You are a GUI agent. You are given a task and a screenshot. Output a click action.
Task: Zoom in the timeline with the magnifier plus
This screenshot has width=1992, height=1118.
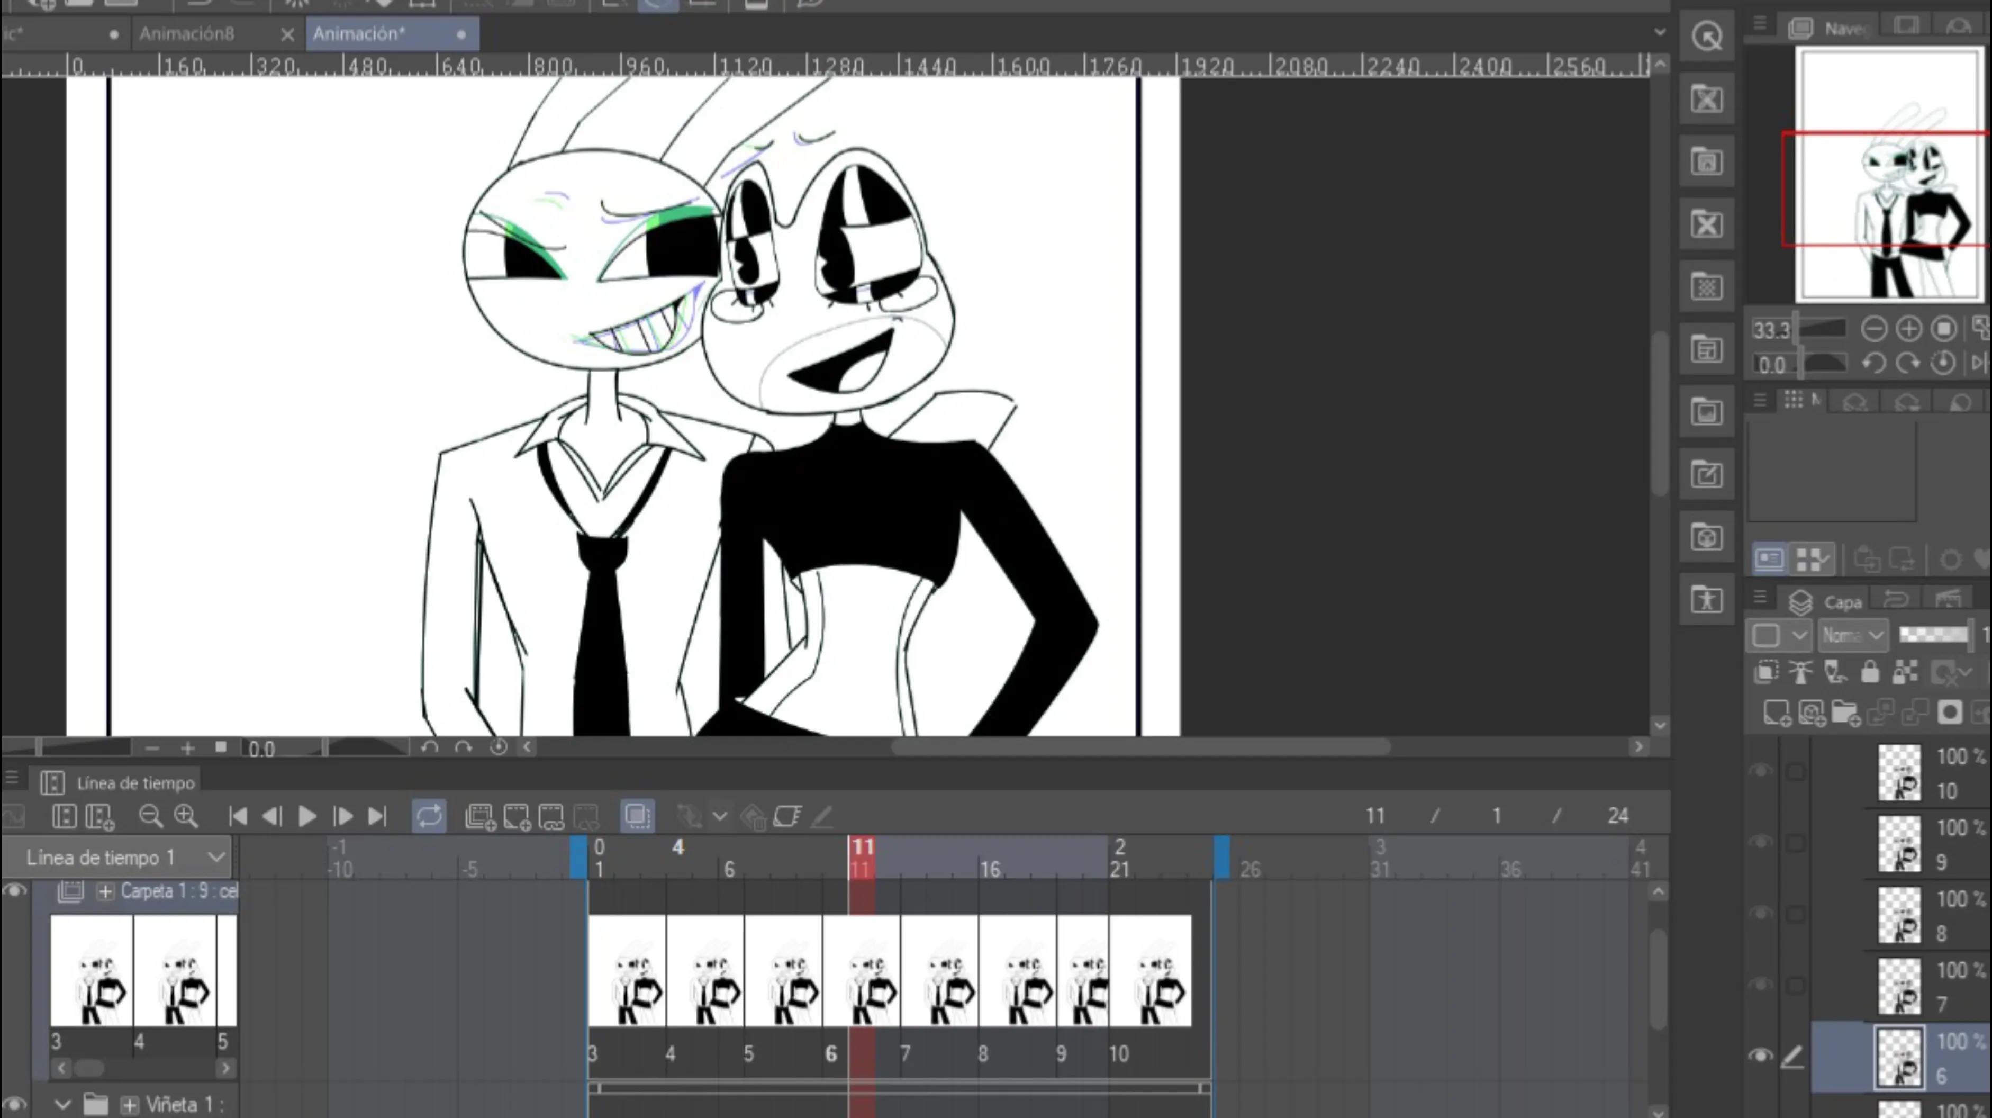coord(186,816)
